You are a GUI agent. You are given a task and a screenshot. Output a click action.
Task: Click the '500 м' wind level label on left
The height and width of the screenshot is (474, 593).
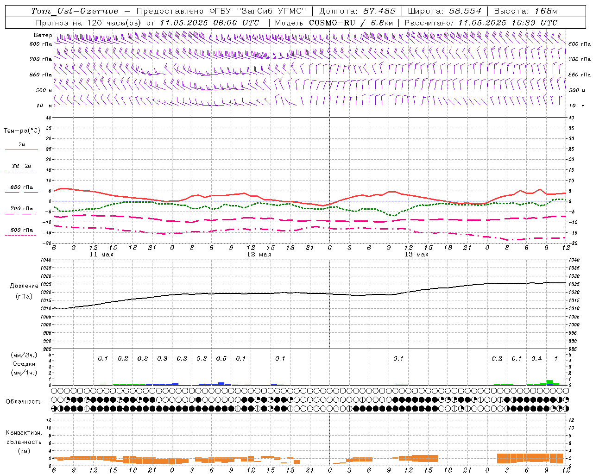tap(44, 90)
